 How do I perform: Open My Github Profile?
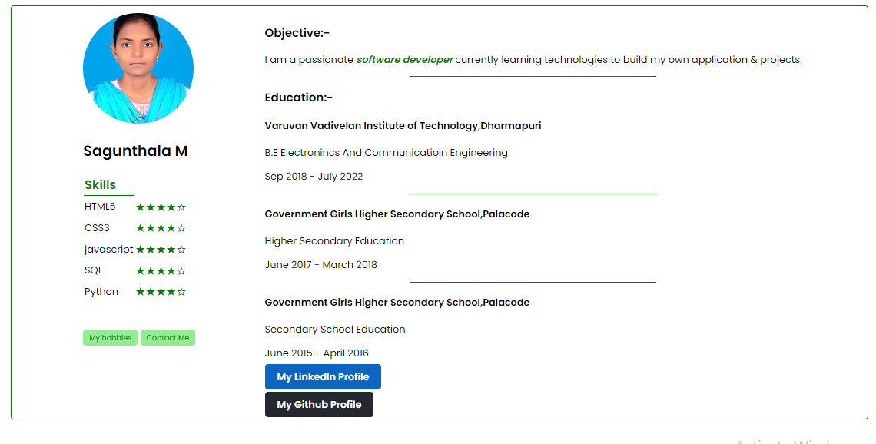coord(319,404)
